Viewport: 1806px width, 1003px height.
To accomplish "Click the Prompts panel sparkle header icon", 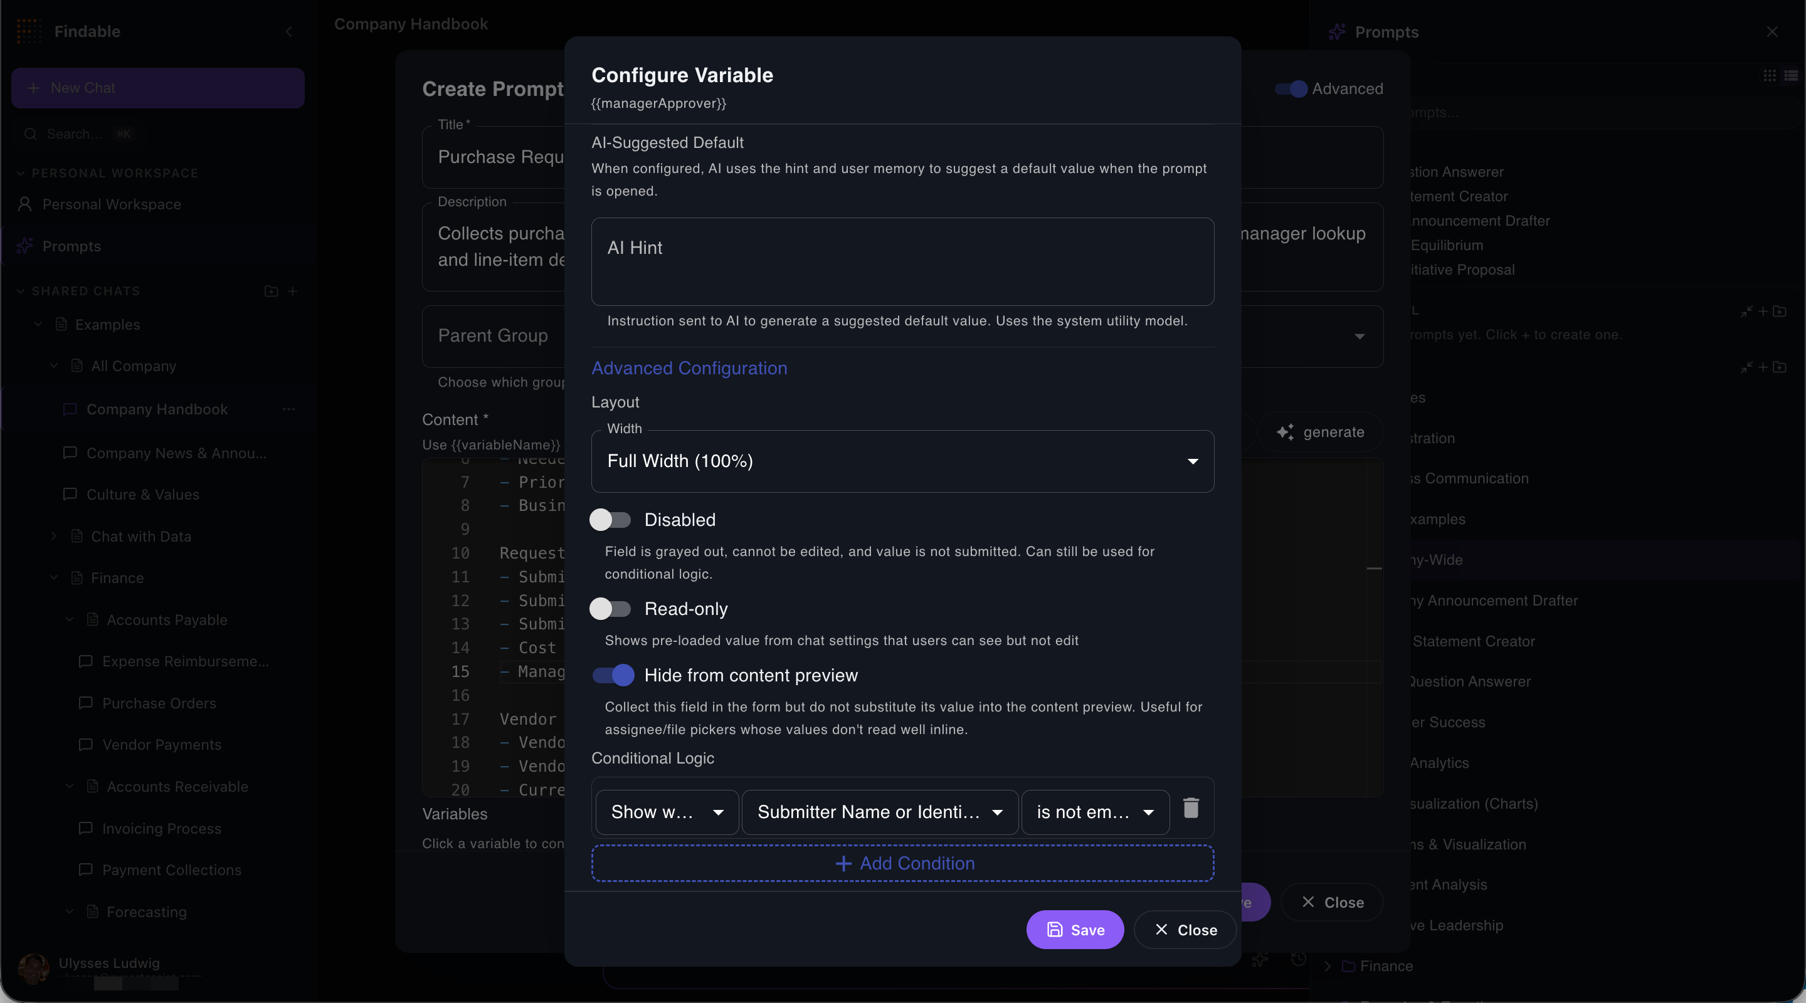I will [1337, 31].
